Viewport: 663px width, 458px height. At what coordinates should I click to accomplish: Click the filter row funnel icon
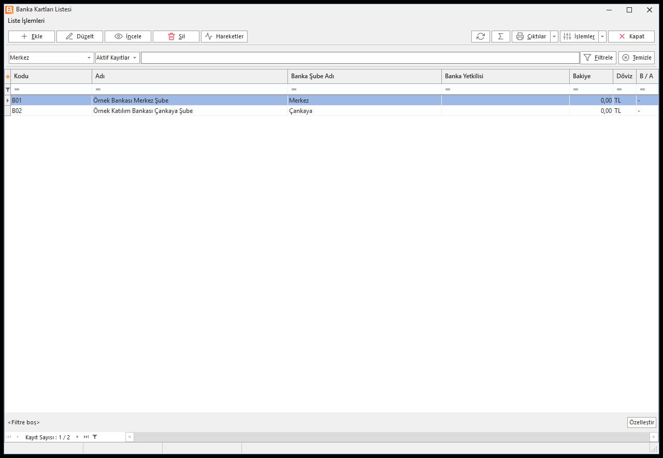8,90
